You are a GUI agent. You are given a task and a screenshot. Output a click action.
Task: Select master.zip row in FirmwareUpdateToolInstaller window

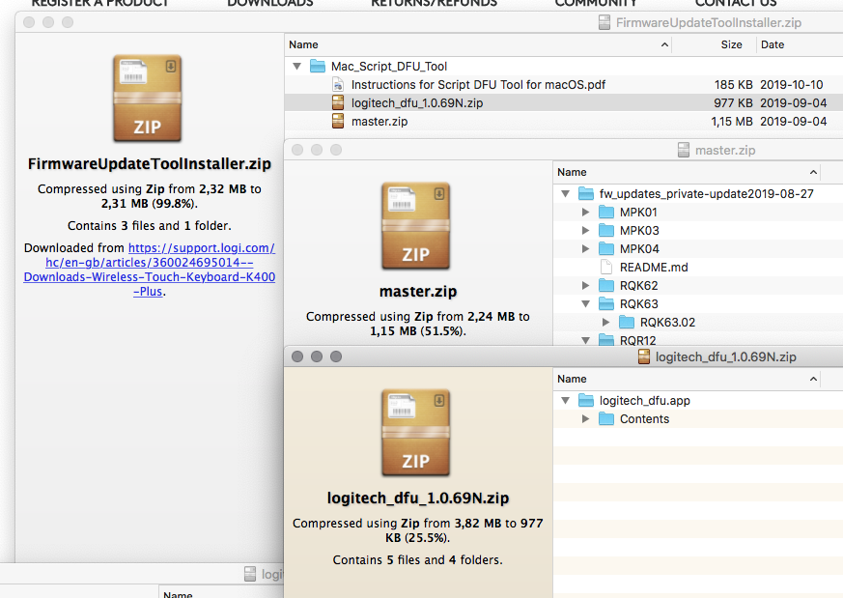tap(563, 121)
